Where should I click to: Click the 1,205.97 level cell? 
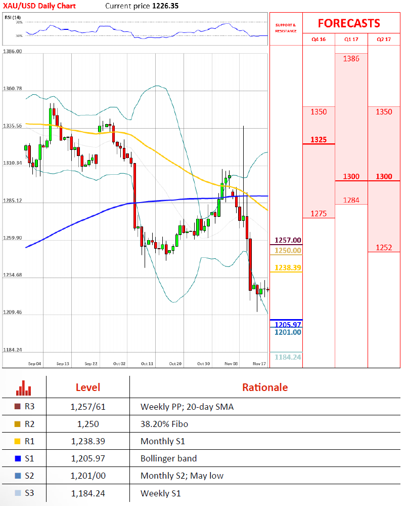(x=88, y=458)
